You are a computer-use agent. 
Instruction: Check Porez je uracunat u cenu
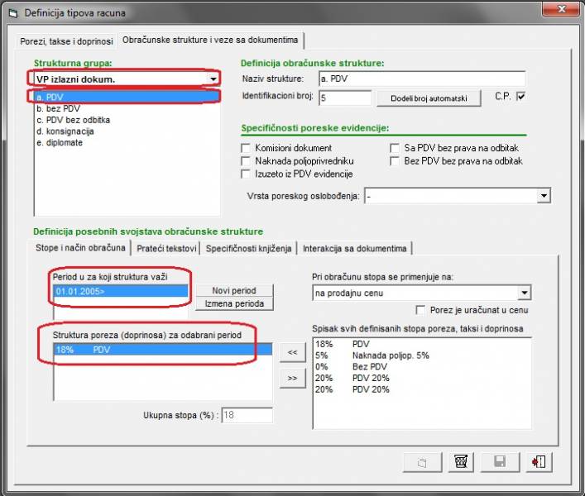[x=421, y=310]
